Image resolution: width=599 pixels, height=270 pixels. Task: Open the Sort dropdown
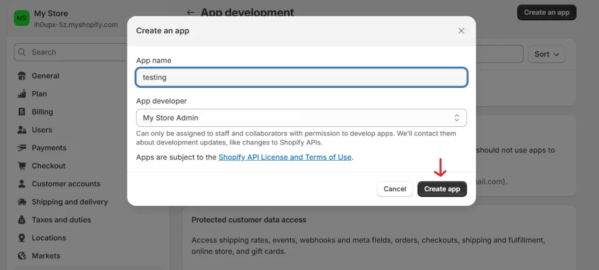click(x=547, y=54)
